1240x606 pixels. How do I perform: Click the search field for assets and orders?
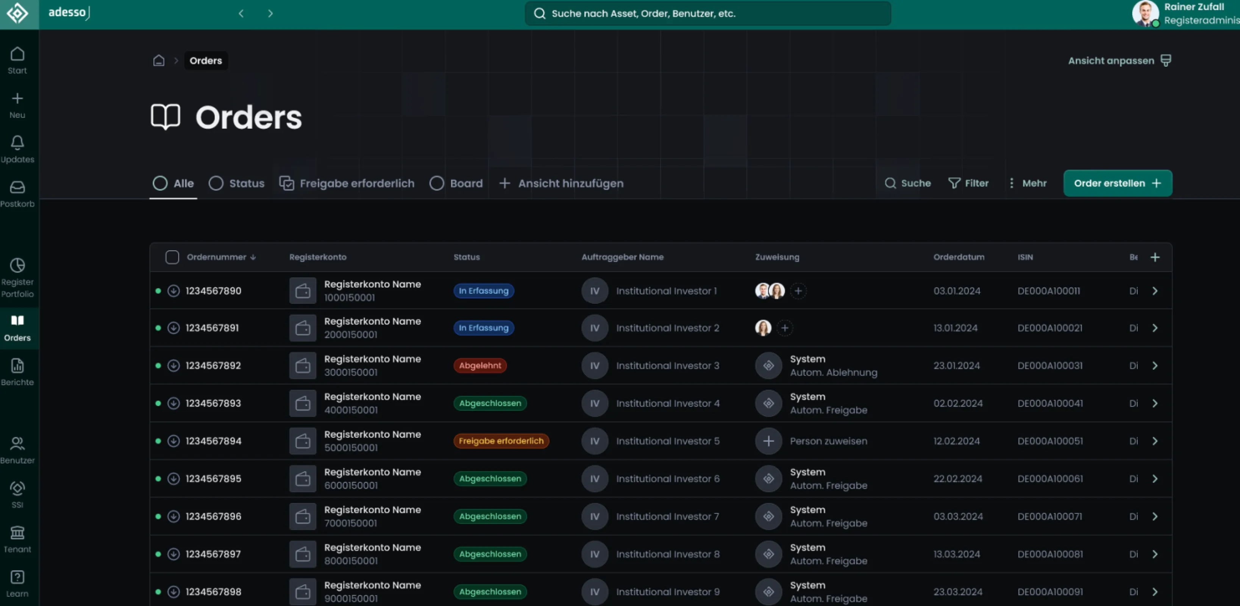[x=707, y=13]
